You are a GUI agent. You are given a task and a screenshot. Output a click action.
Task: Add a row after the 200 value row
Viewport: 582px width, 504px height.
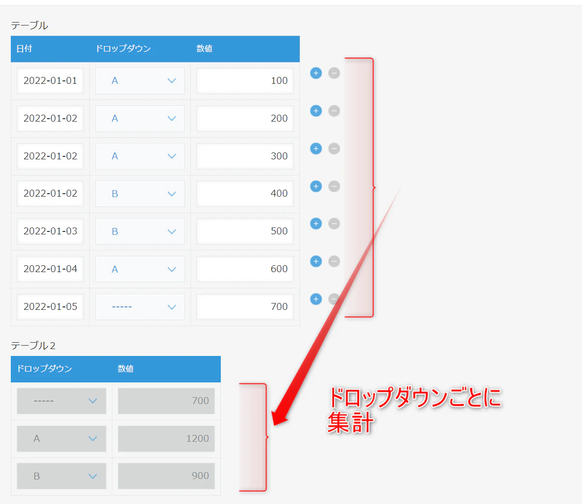tap(316, 111)
